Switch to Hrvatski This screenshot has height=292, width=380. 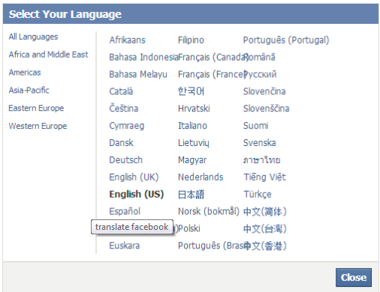tap(194, 109)
